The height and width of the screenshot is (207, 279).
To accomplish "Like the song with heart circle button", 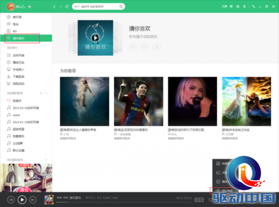I will 145,47.
